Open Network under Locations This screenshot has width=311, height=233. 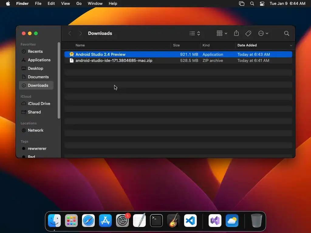click(36, 130)
